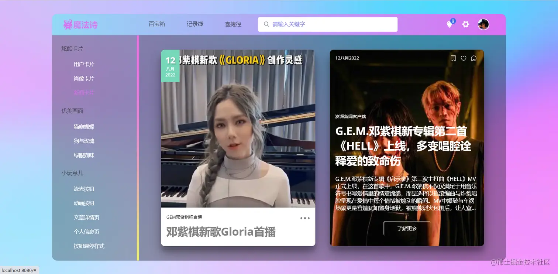Select the highlighted 新闻卡片 sidebar item
This screenshot has width=558, height=274.
click(84, 93)
